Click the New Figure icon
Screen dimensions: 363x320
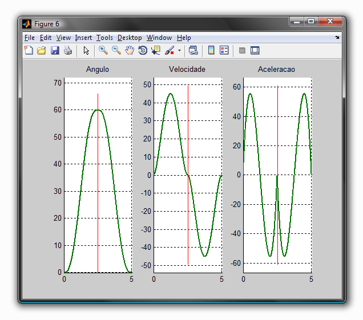pyautogui.click(x=29, y=51)
